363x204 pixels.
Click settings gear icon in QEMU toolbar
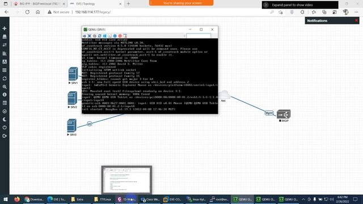click(x=95, y=36)
